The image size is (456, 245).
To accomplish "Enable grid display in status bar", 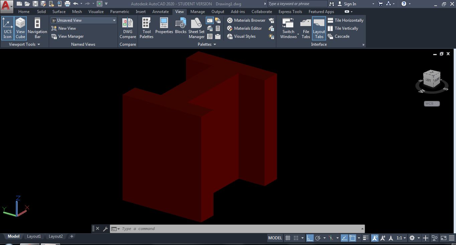I will click(x=288, y=238).
